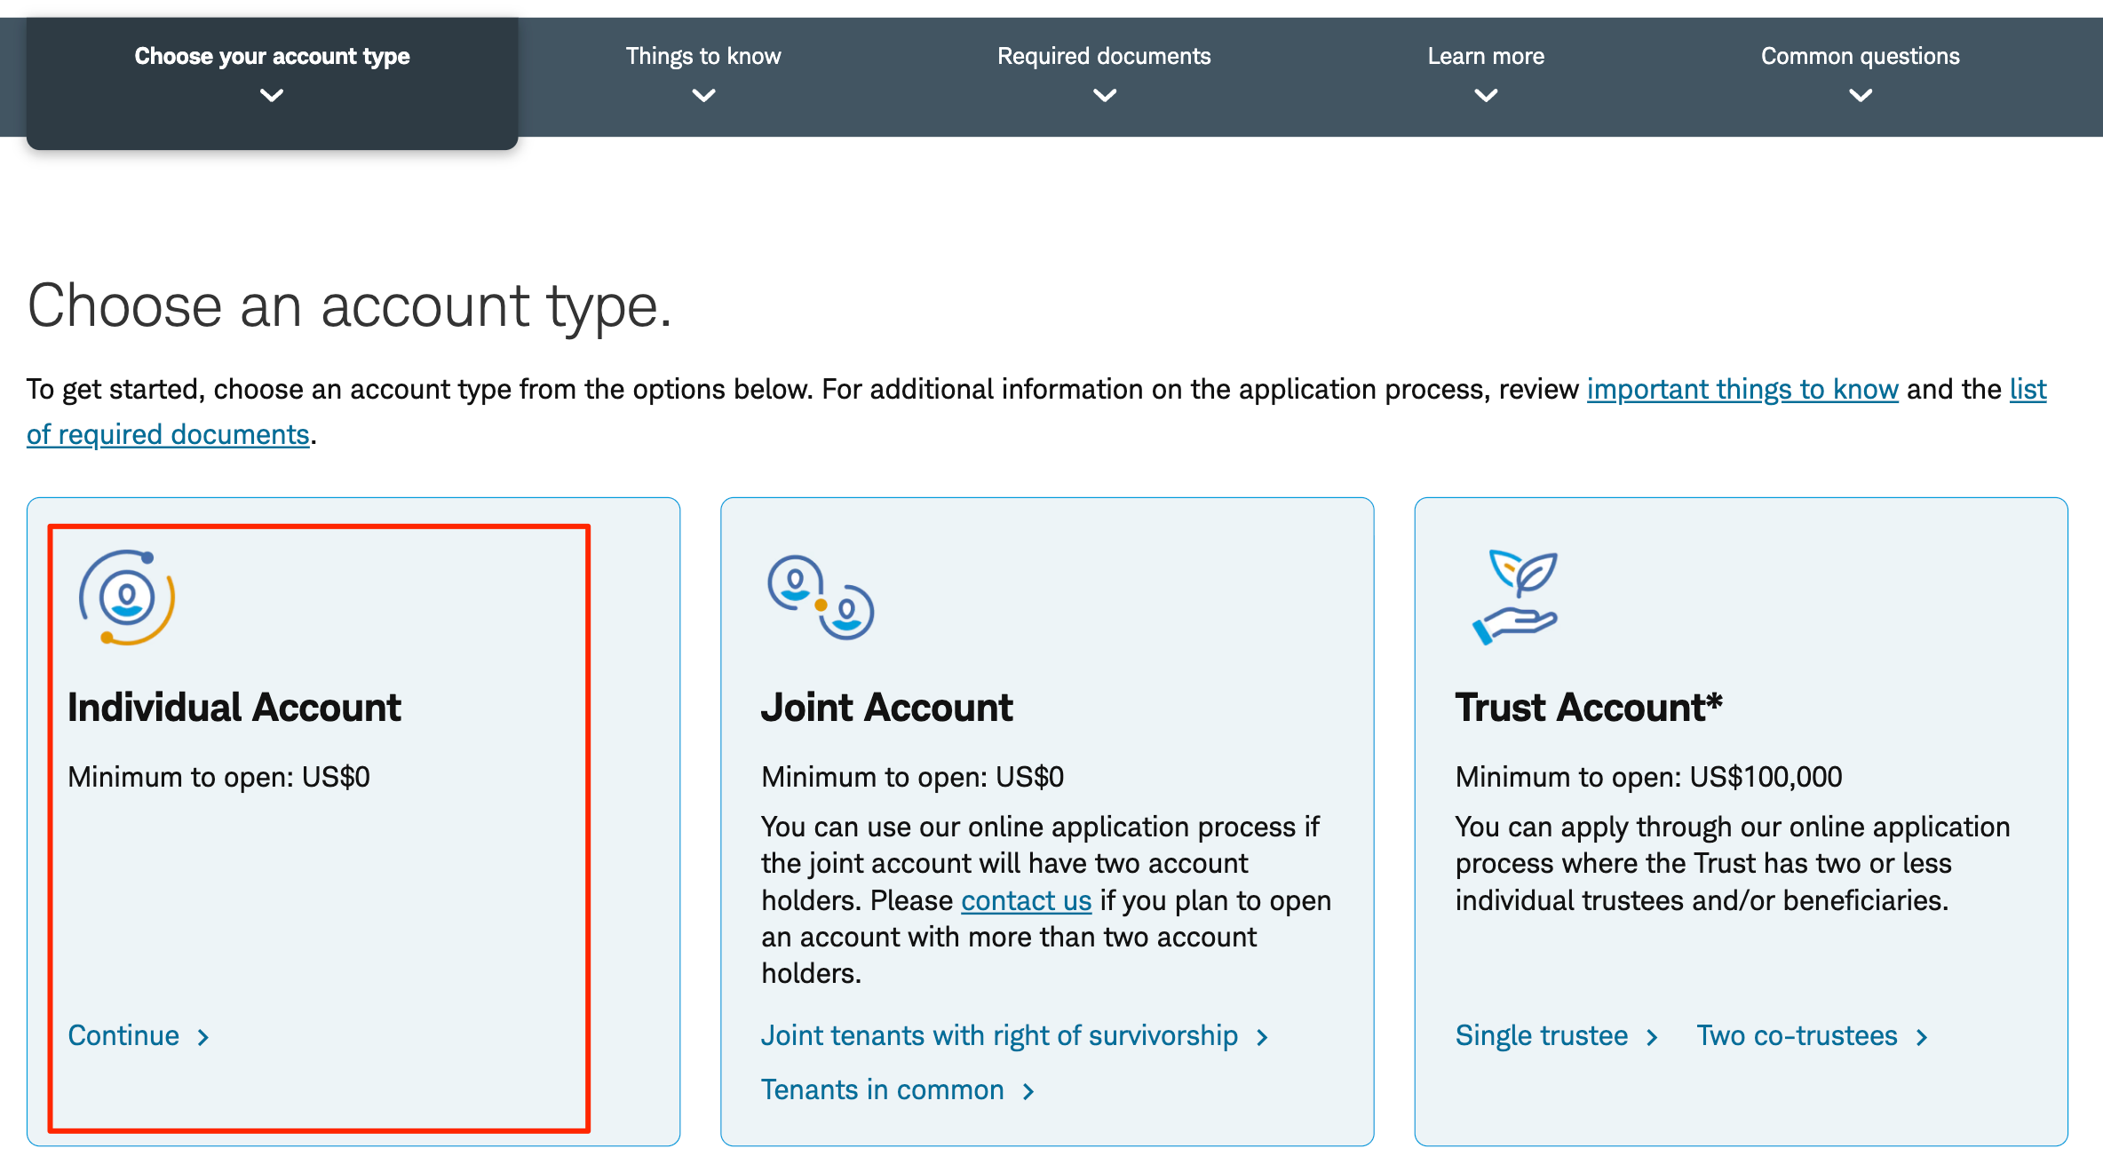
Task: Open the Common questions tab
Action: [x=1860, y=57]
